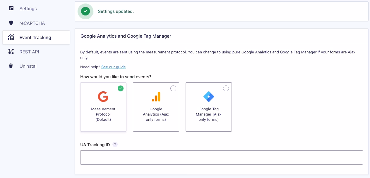370x178 pixels.
Task: Click the REST API branch icon
Action: pyautogui.click(x=11, y=52)
